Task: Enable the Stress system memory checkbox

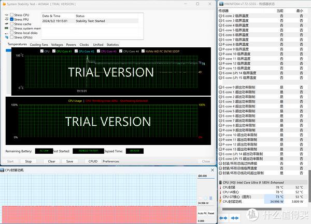Action: point(12,28)
